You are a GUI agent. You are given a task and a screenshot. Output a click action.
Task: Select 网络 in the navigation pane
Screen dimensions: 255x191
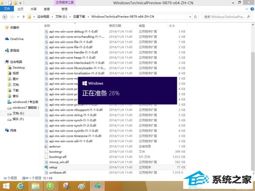[13, 130]
